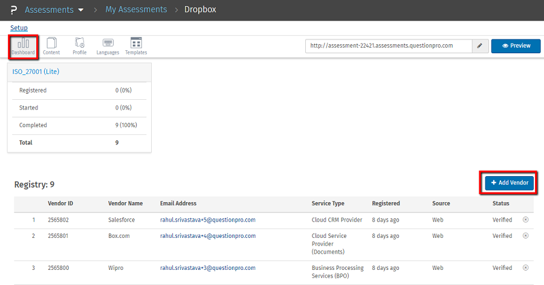This screenshot has height=285, width=544.
Task: Open the ISO_27001 (Lite) link
Action: 36,72
